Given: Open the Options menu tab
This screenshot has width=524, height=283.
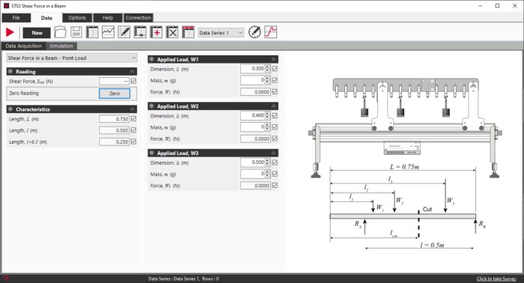Looking at the screenshot, I should pyautogui.click(x=77, y=18).
